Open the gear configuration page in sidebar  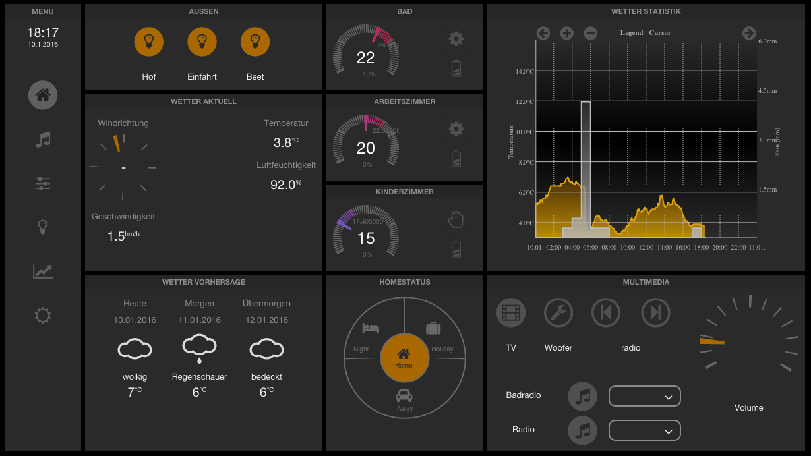click(x=43, y=316)
